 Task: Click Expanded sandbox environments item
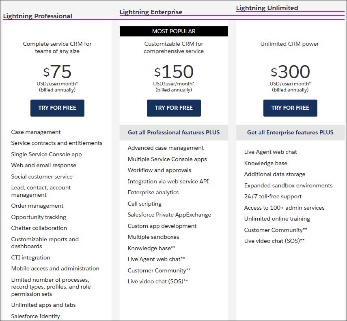pyautogui.click(x=288, y=185)
